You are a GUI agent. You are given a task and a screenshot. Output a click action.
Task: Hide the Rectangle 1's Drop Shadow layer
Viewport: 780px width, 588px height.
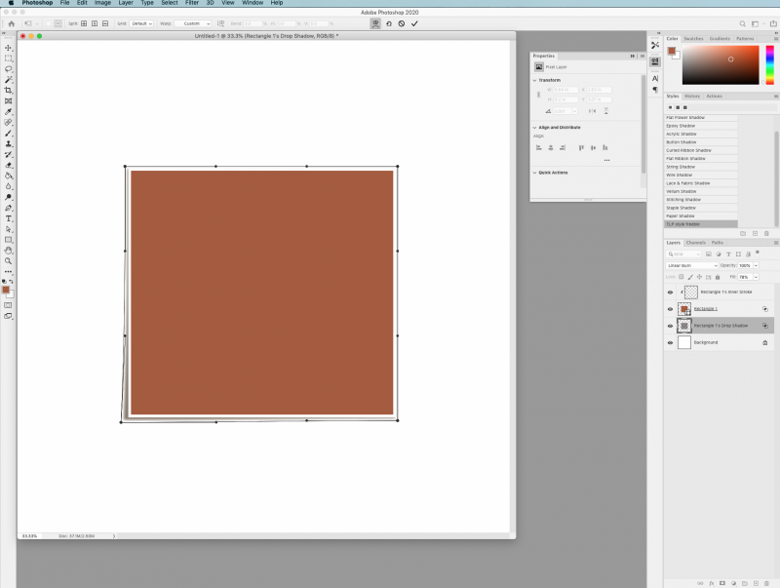tap(670, 326)
